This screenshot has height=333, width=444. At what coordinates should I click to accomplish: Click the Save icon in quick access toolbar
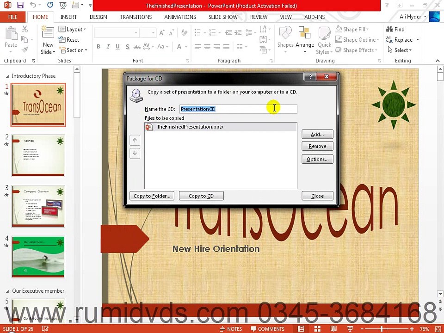(20, 5)
